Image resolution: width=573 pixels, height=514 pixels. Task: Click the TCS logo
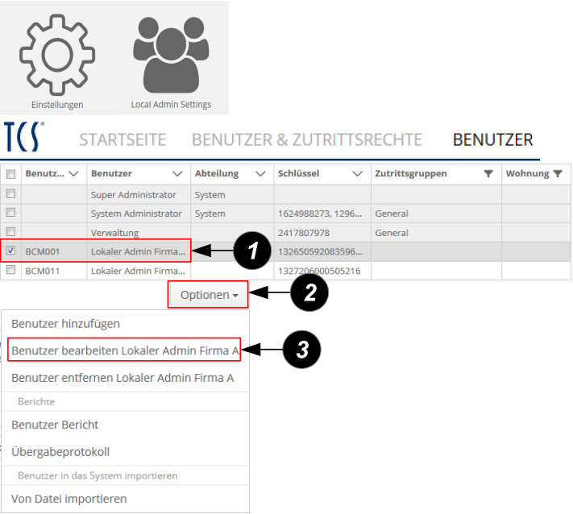pyautogui.click(x=24, y=139)
